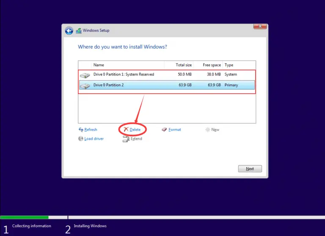This screenshot has width=325, height=236.
Task: Click the Load driver disc icon
Action: point(81,138)
